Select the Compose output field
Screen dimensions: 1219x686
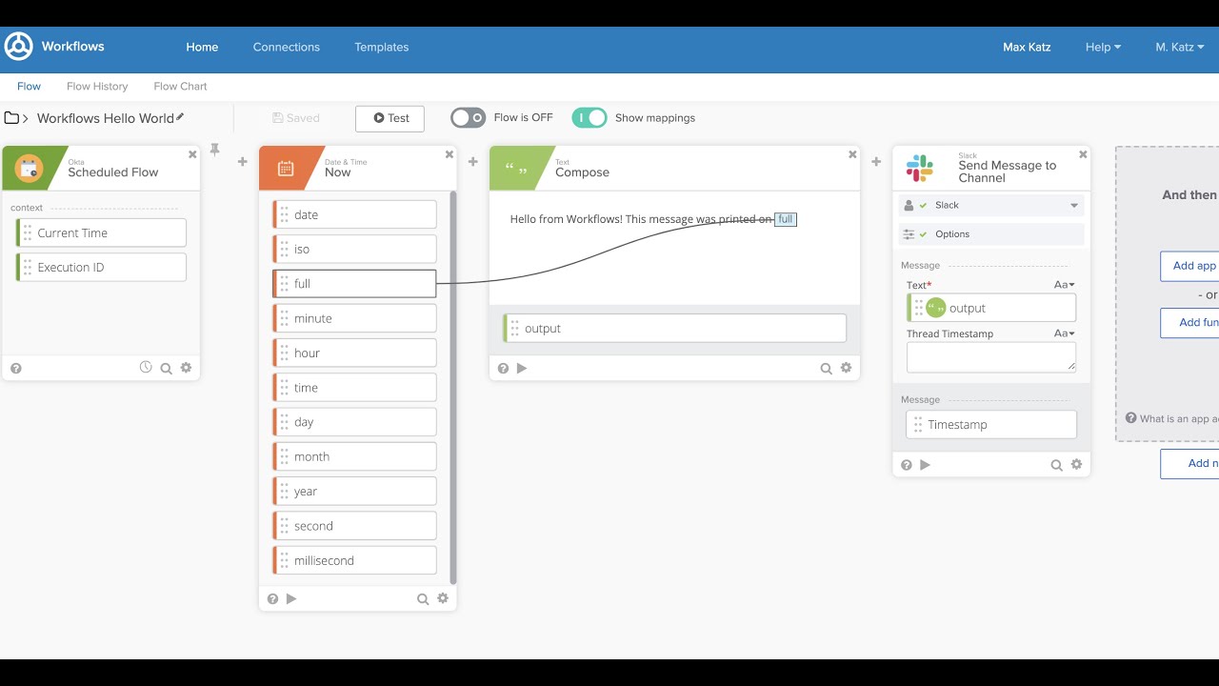point(674,328)
